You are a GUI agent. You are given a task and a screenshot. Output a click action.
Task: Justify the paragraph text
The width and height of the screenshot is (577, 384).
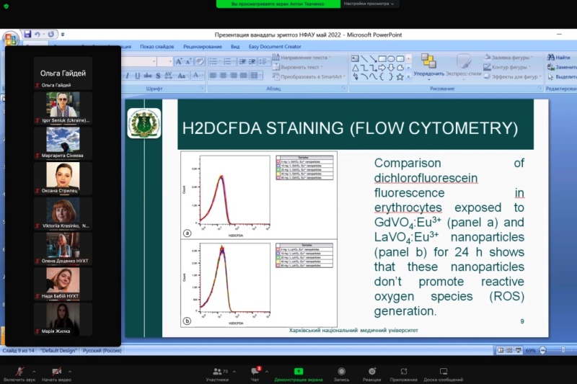tap(243, 76)
